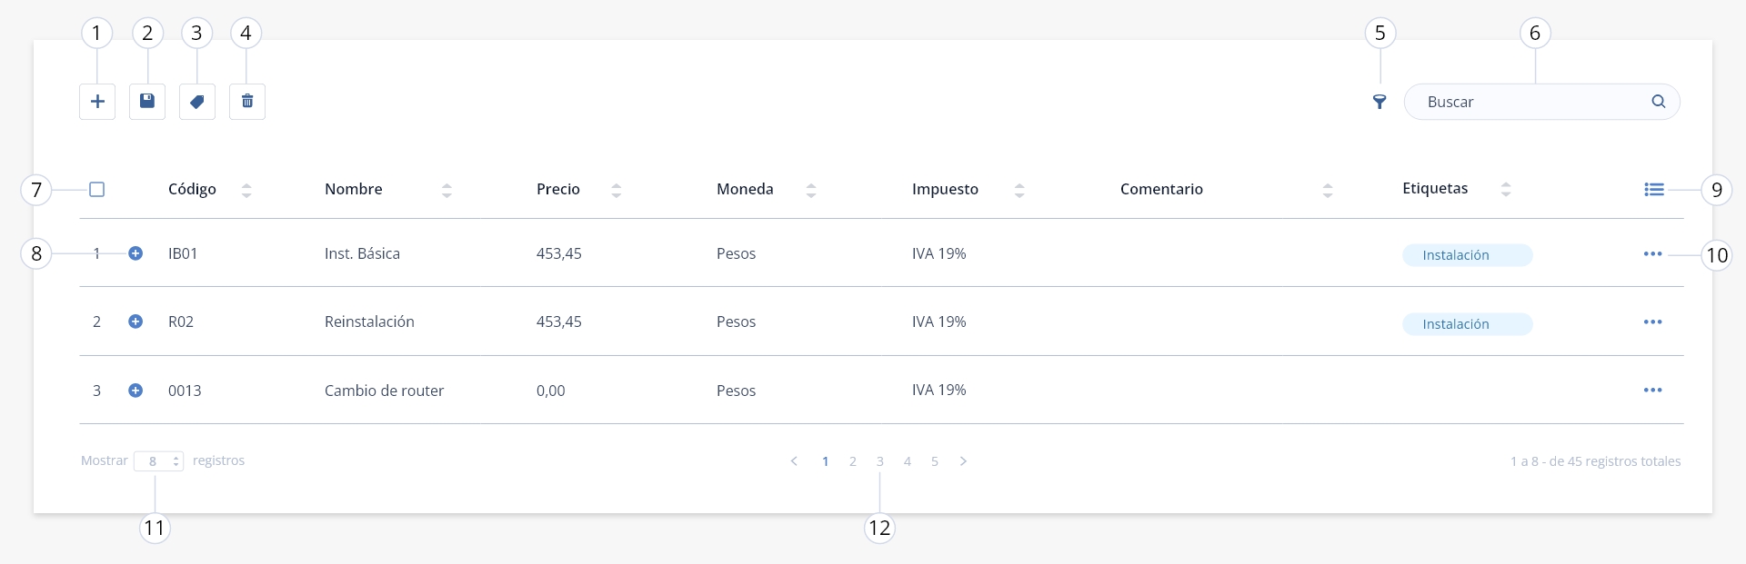Open three-dots menu for Cambio de router
Screen dimensions: 1746x564
pos(1653,391)
